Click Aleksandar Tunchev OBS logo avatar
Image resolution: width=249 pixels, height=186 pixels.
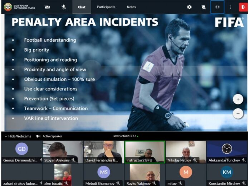click(227, 149)
